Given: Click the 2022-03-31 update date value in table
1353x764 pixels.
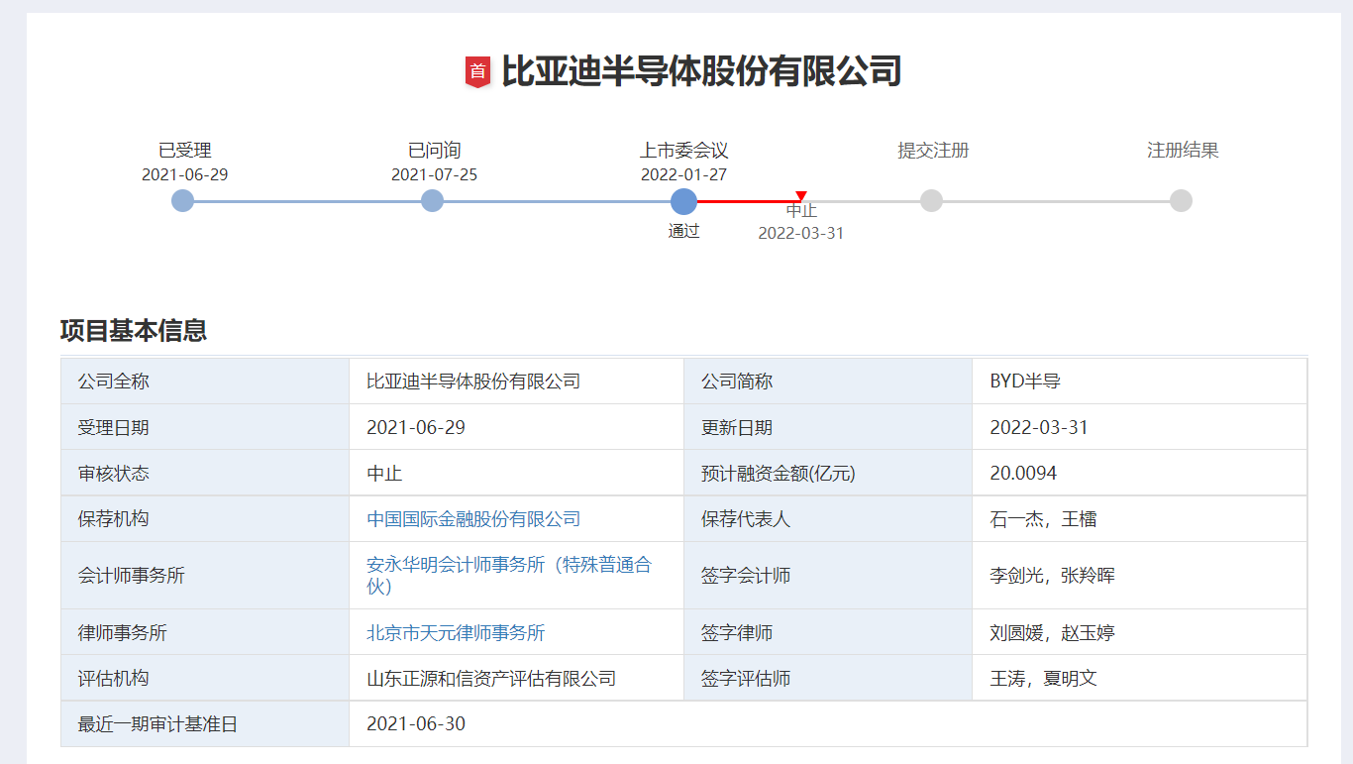Looking at the screenshot, I should tap(1039, 428).
